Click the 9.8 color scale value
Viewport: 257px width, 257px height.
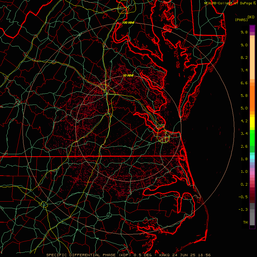pyautogui.click(x=244, y=32)
